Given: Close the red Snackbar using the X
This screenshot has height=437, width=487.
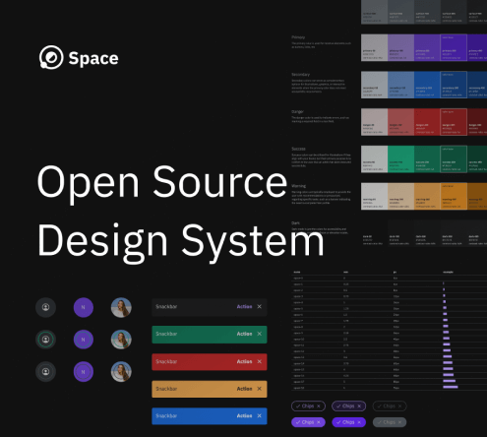Looking at the screenshot, I should [x=260, y=361].
